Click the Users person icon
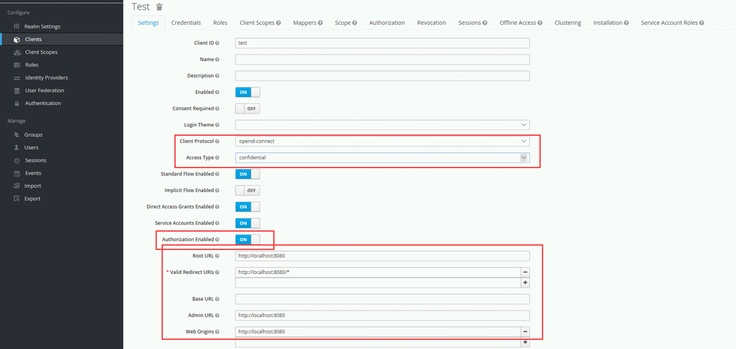 [17, 147]
